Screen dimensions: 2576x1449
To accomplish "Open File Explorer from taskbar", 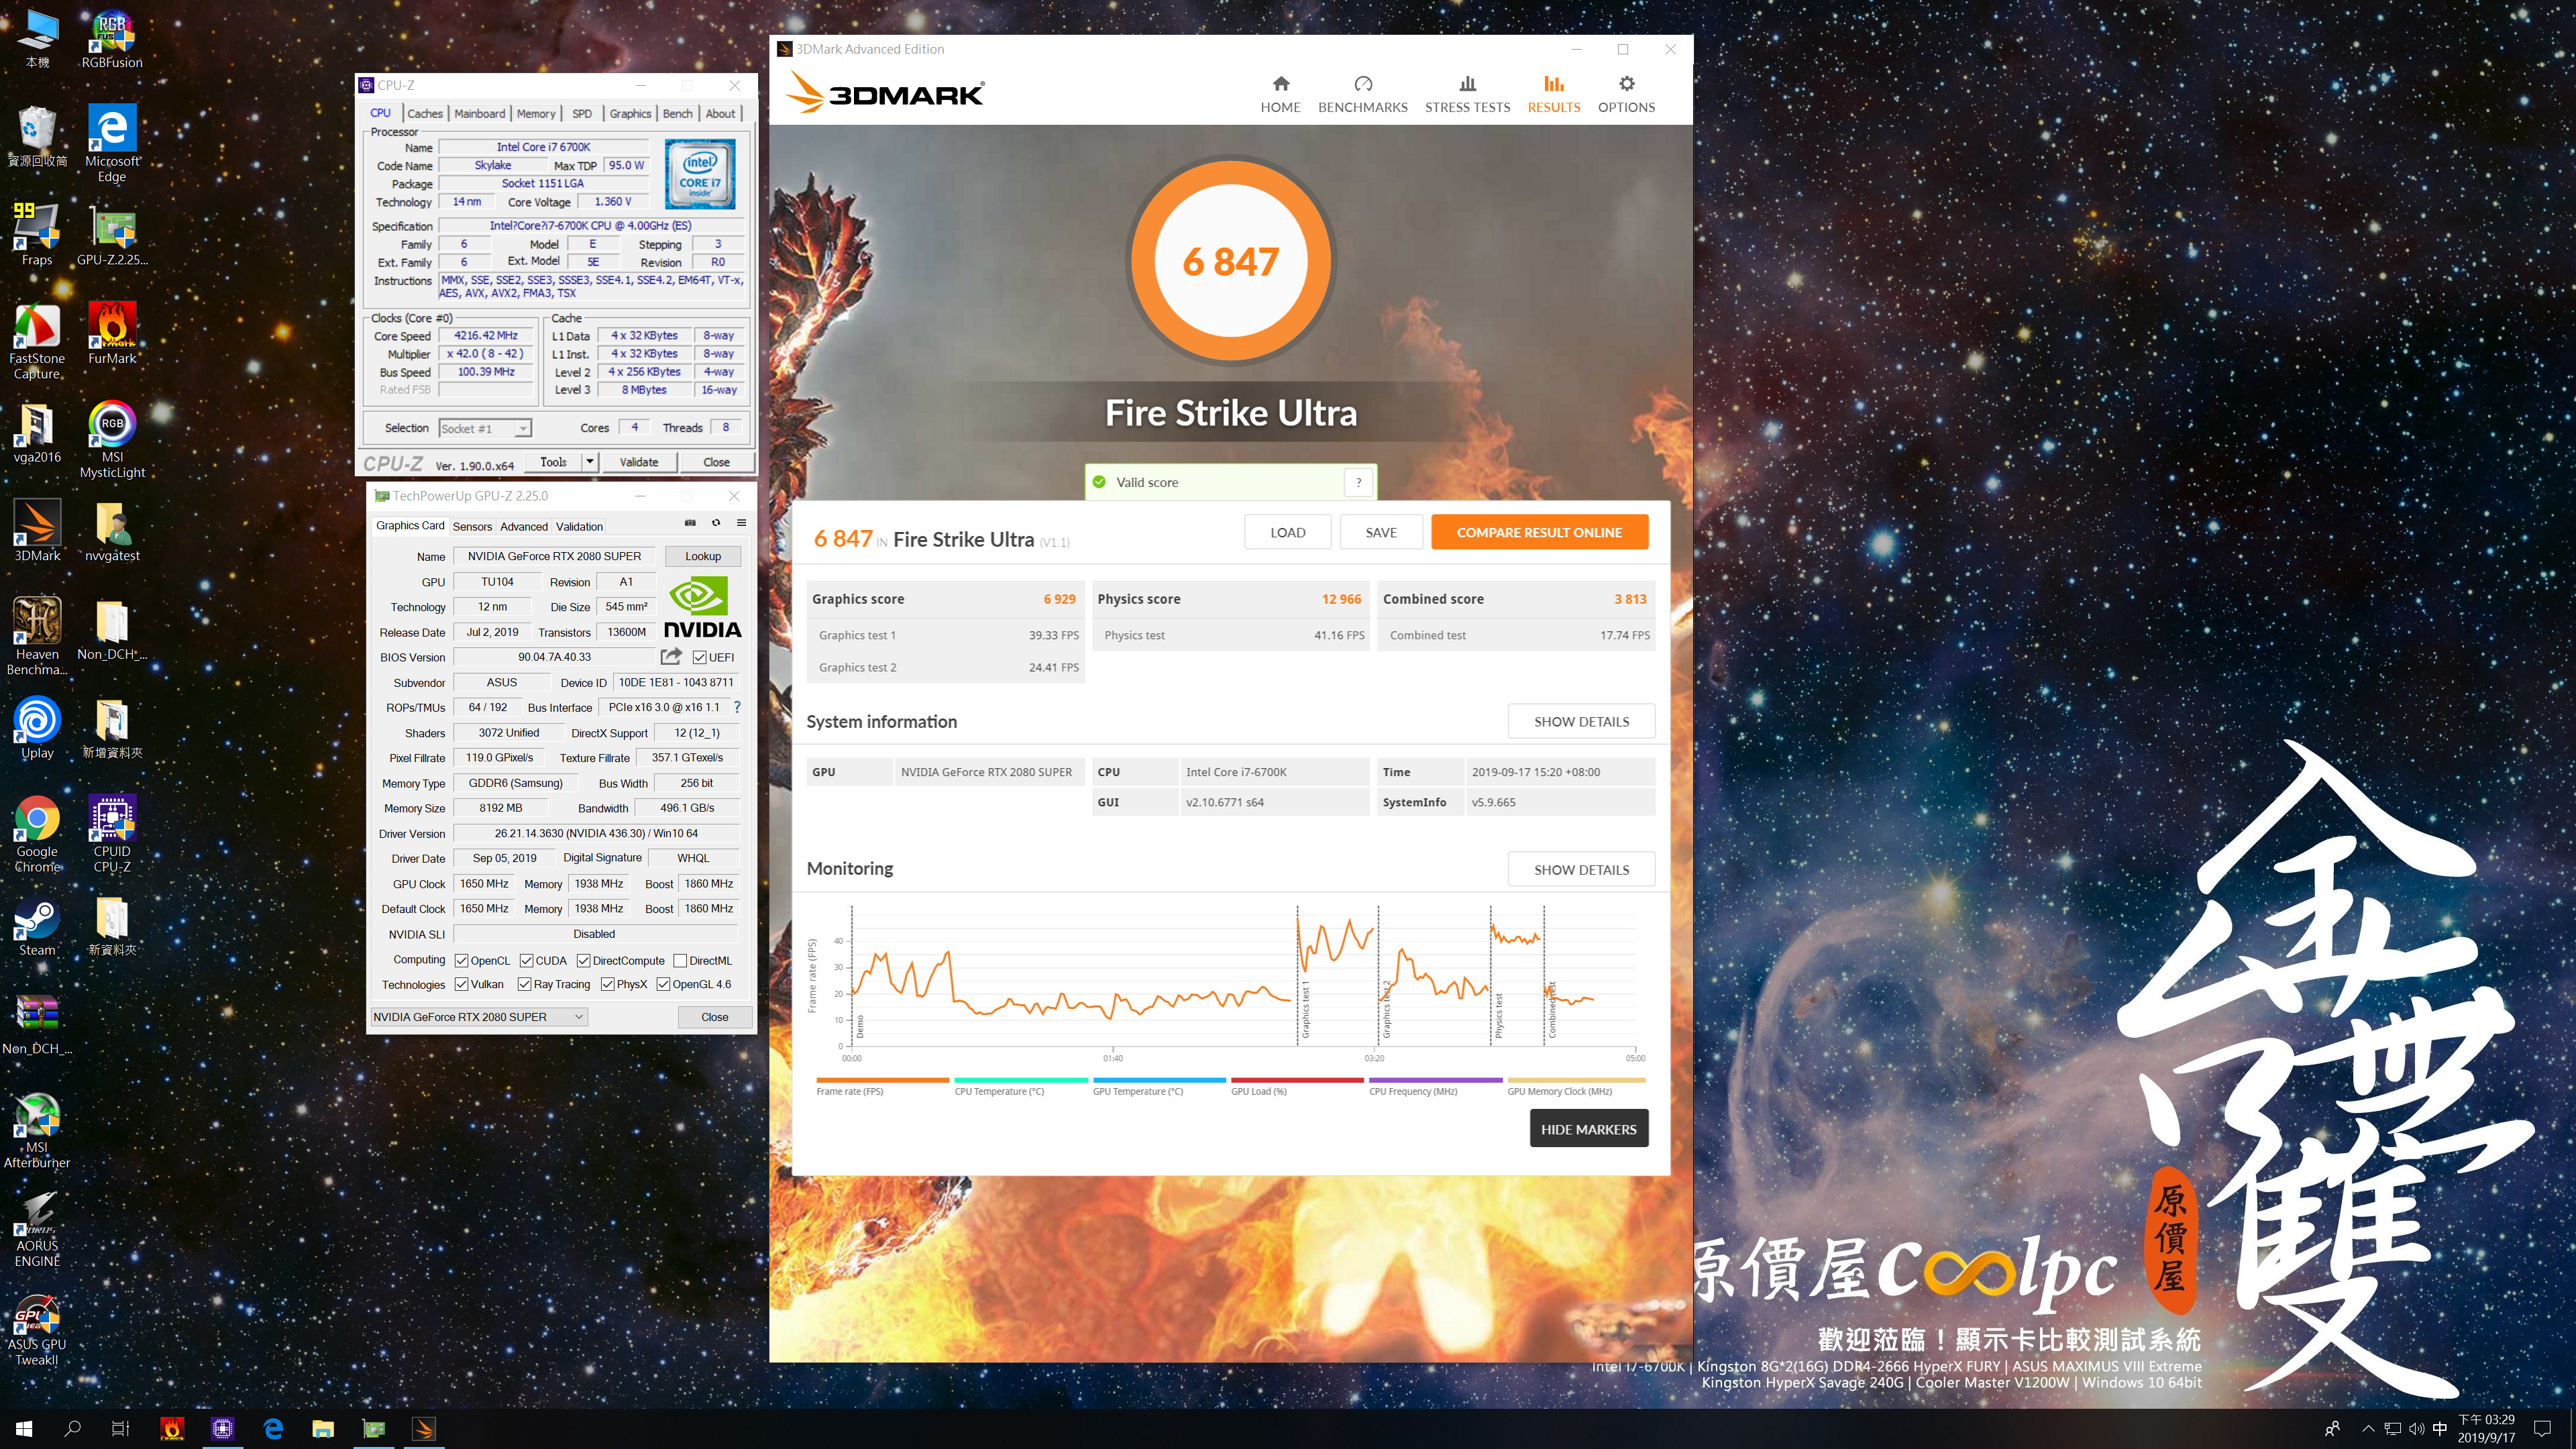I will tap(322, 1429).
